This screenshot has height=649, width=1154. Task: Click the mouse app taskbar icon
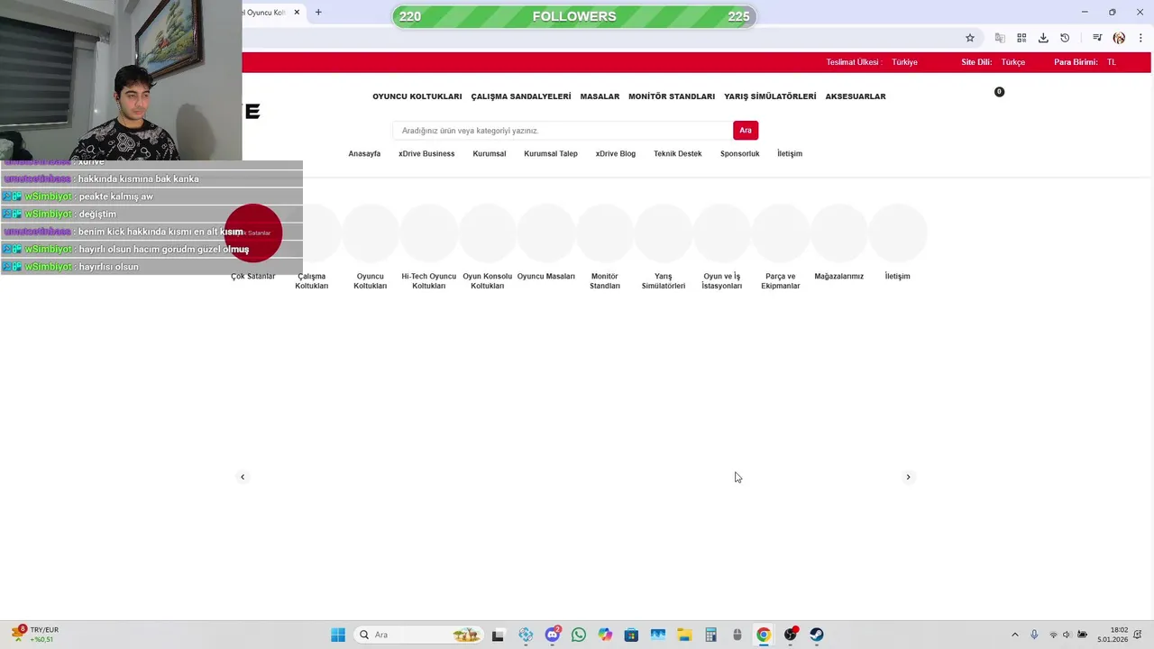tap(737, 635)
